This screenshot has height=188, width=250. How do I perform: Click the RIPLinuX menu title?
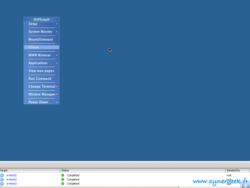click(41, 20)
